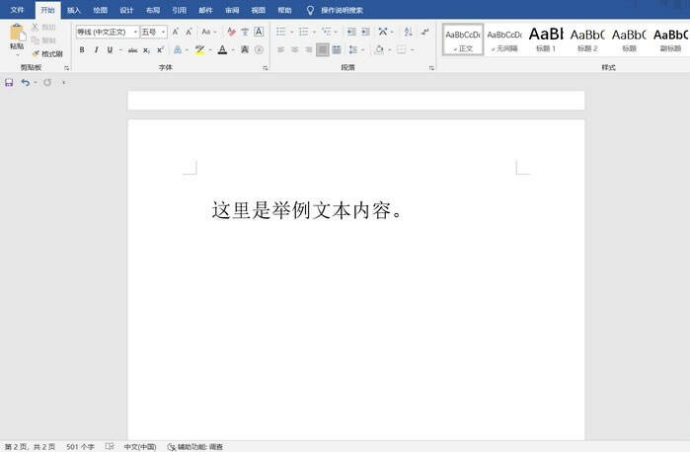The image size is (690, 452).
Task: Apply the 标题 1 heading style
Action: coord(546,39)
